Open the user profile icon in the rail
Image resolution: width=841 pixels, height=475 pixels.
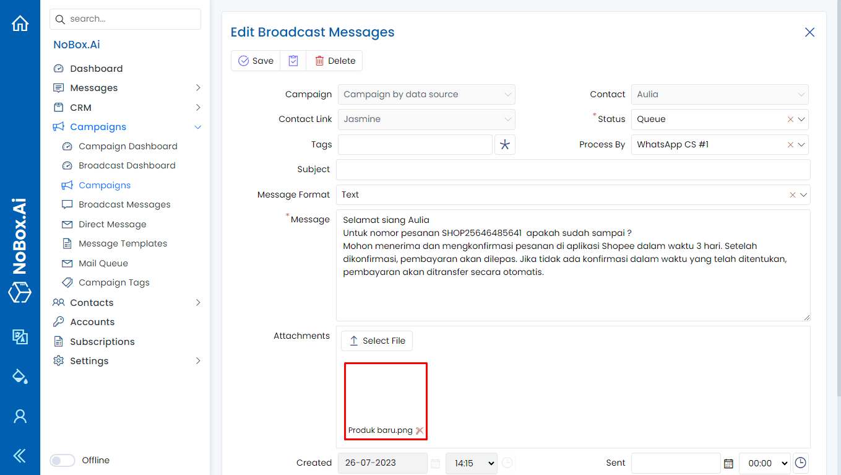20,416
